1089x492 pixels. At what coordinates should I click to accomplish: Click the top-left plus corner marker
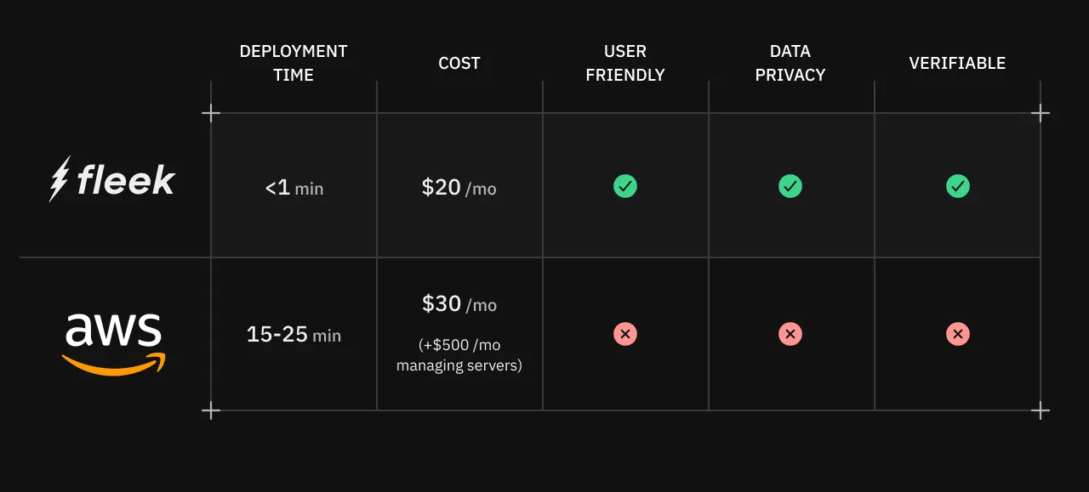coord(210,113)
